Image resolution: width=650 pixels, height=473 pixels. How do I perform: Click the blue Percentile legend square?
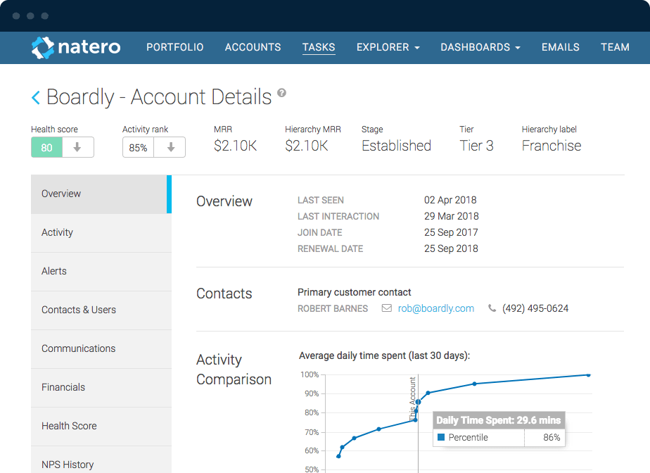(441, 437)
